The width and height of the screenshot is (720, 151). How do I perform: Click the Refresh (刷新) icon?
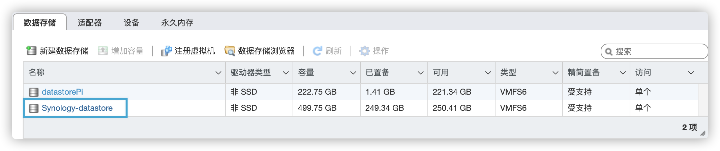point(317,51)
